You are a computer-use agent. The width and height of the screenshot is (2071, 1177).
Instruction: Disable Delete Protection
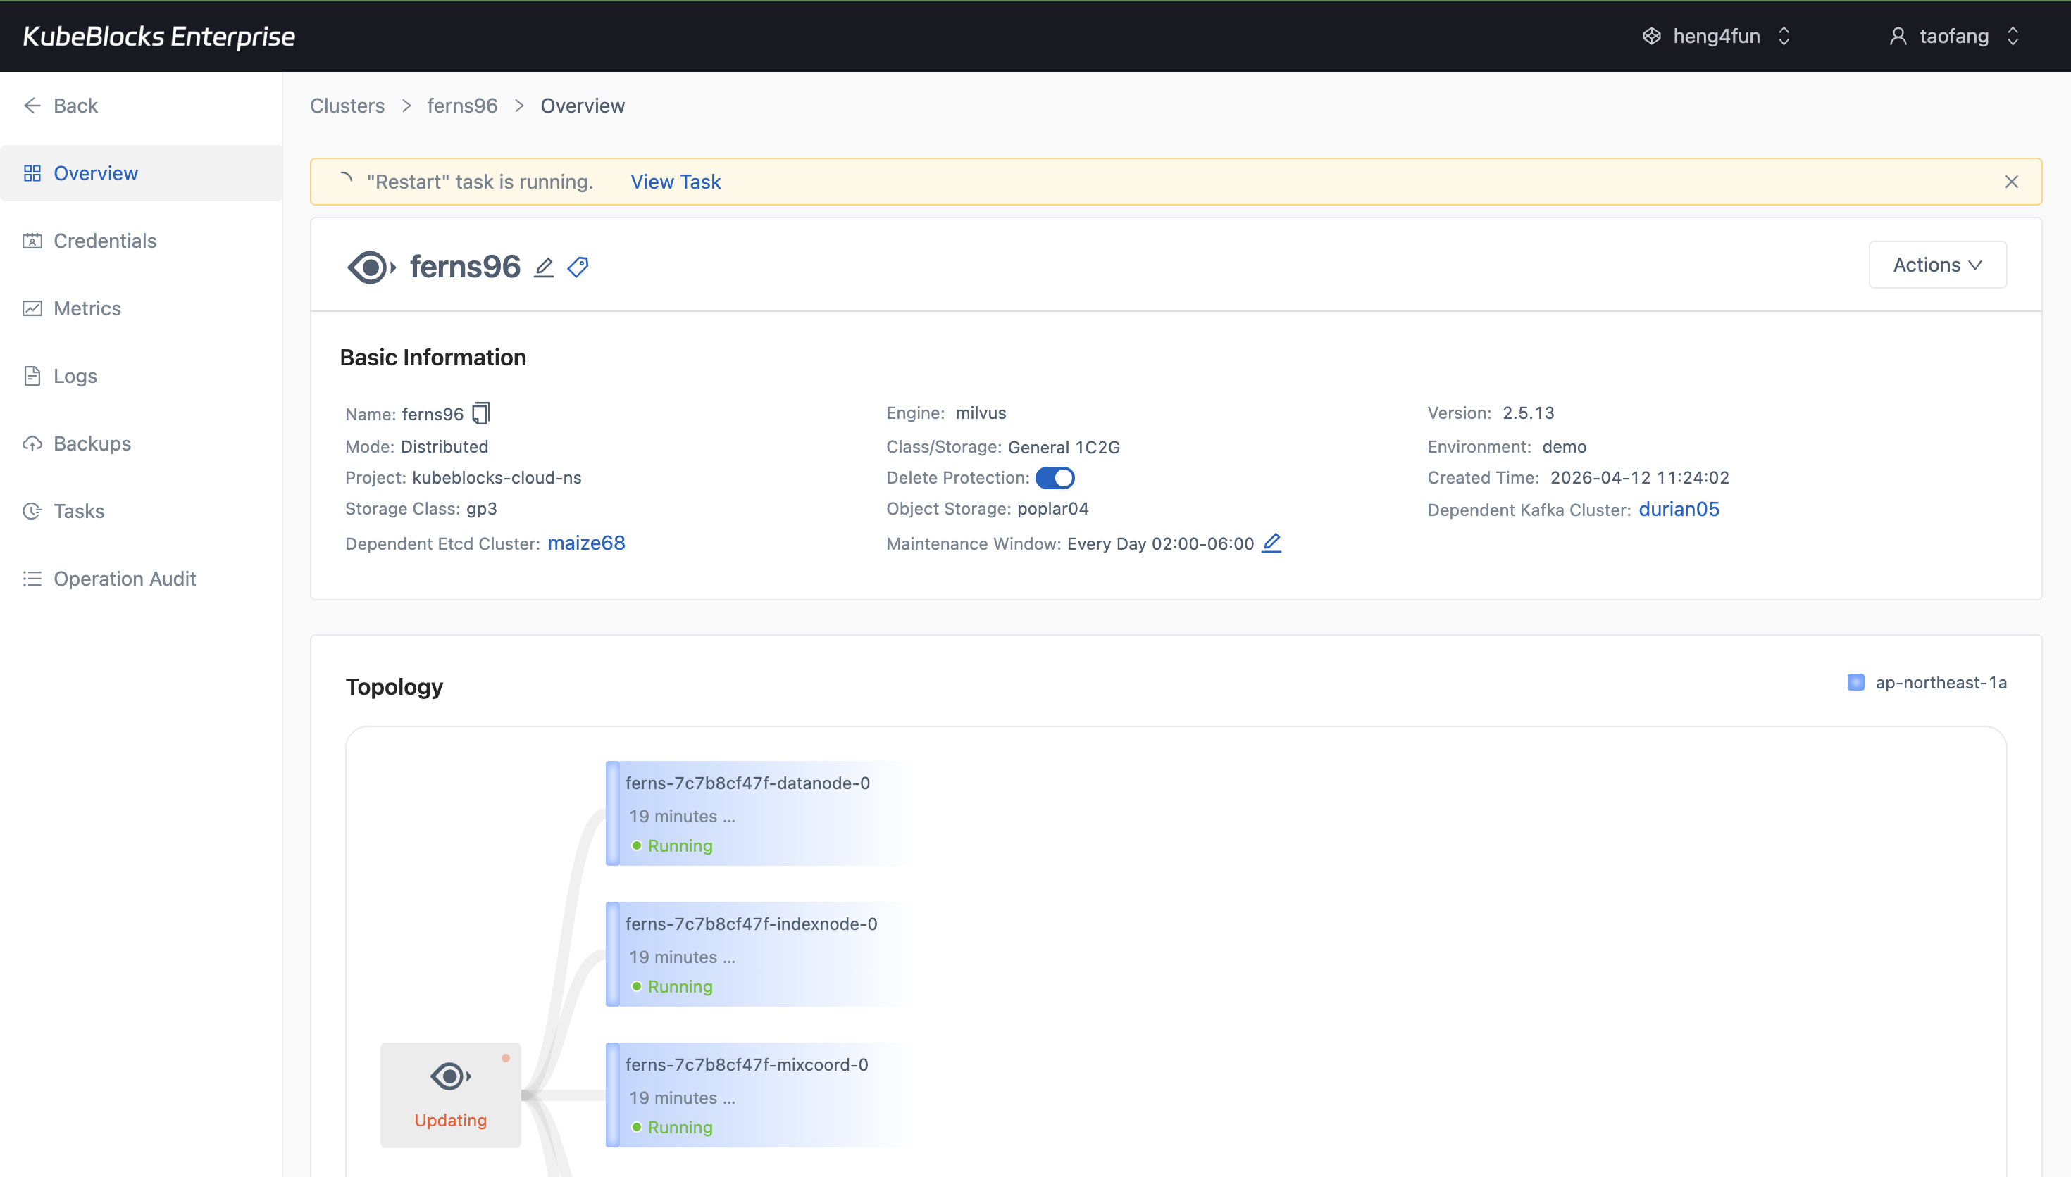click(1055, 478)
